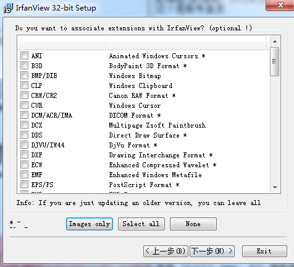Select the 'Enhanced Compressed Wavelet' description

click(x=162, y=165)
